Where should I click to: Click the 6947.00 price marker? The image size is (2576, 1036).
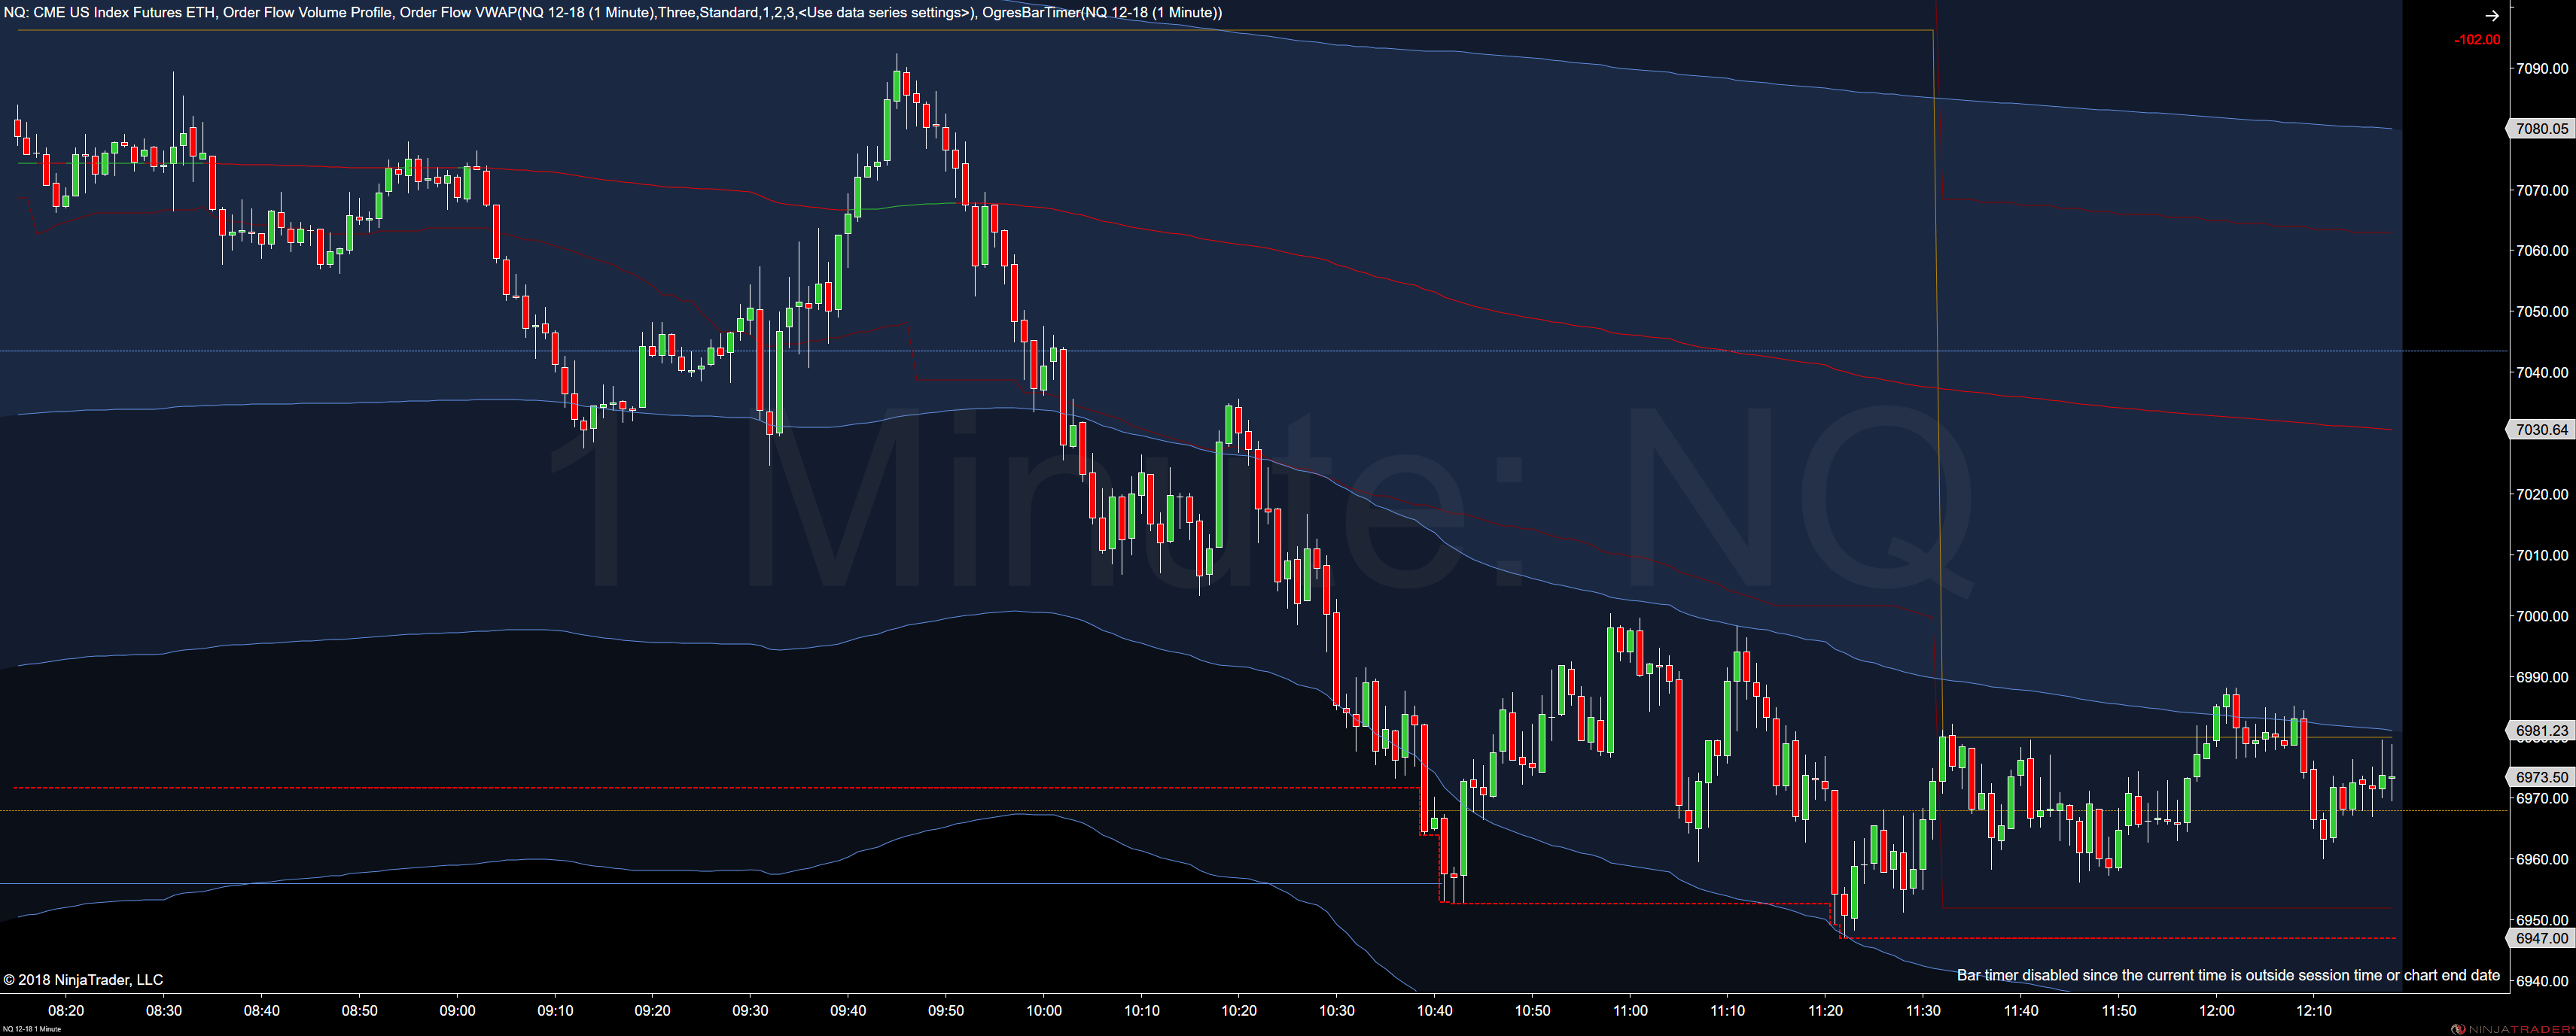coord(2541,938)
